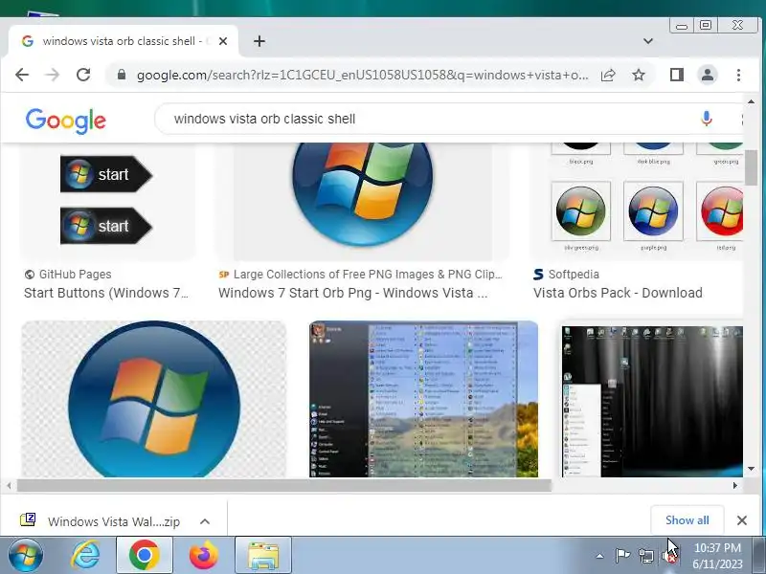Open the dark desktop screenshot thumbnail
Screen dimensions: 766x574
(x=652, y=401)
